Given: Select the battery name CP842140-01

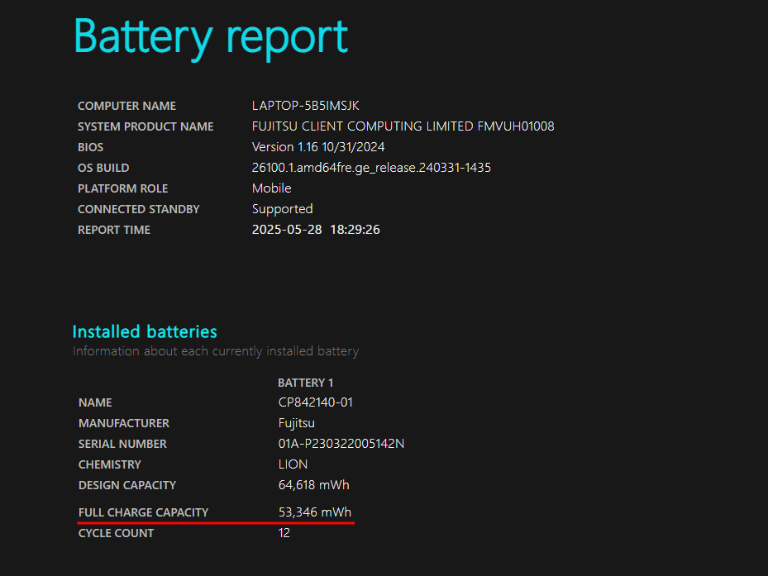Looking at the screenshot, I should 316,402.
